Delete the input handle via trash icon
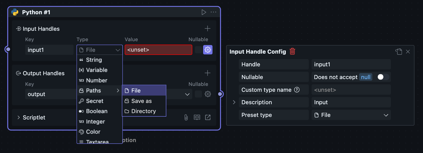423x153 pixels. tap(292, 52)
